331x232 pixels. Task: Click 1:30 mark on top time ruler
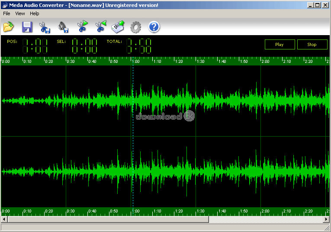200,61
